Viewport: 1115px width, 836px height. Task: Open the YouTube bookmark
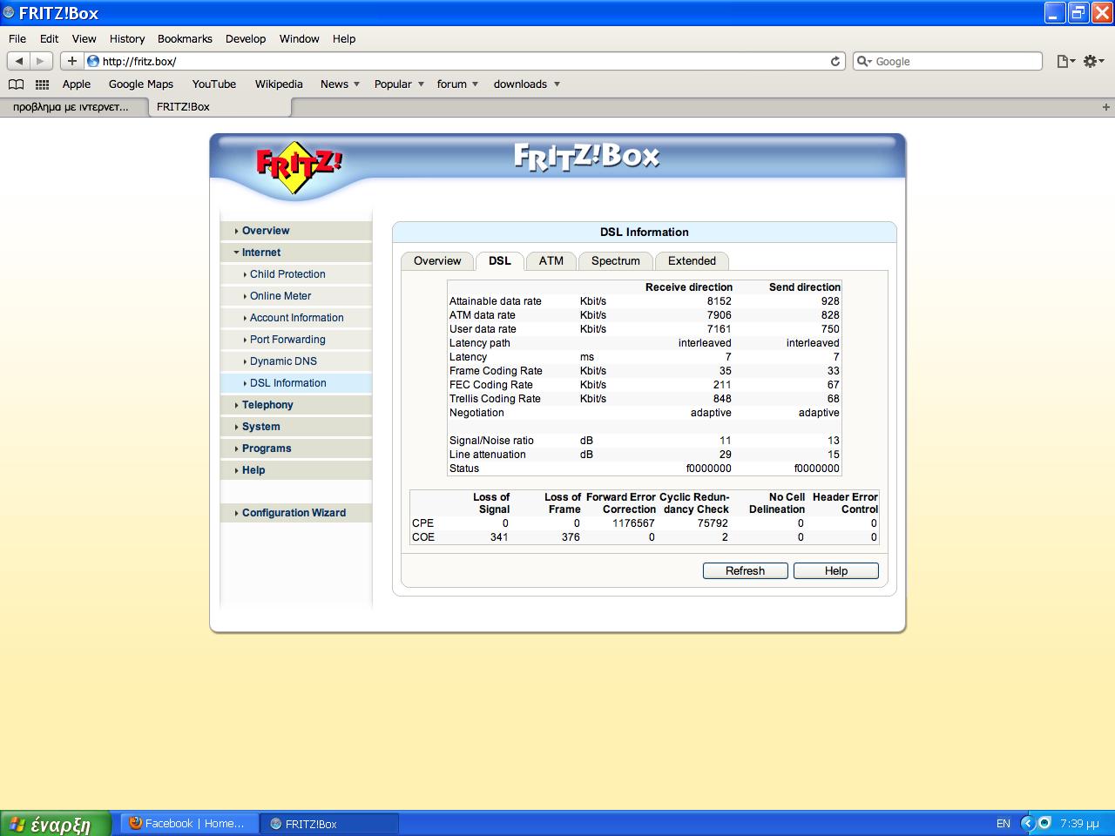(x=214, y=84)
